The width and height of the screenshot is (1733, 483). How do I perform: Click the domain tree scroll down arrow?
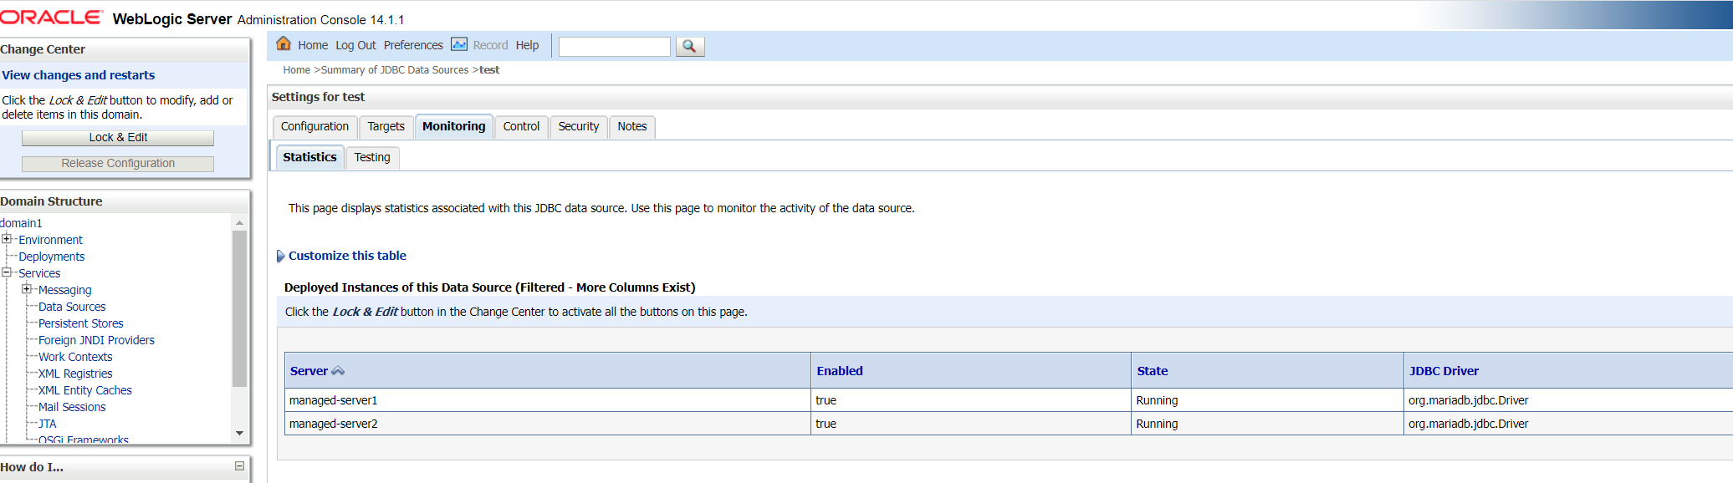point(239,433)
